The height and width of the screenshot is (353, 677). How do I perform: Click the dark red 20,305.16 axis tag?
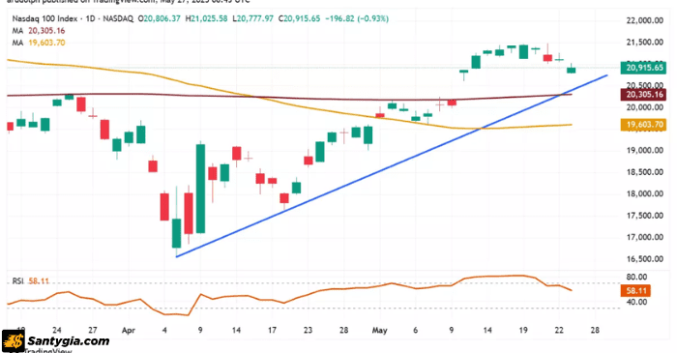pos(644,95)
